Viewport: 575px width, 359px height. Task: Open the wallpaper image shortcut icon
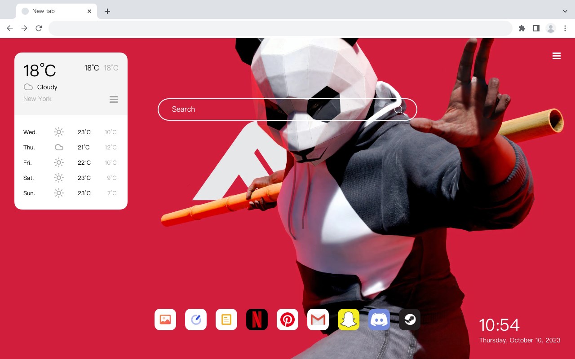165,320
